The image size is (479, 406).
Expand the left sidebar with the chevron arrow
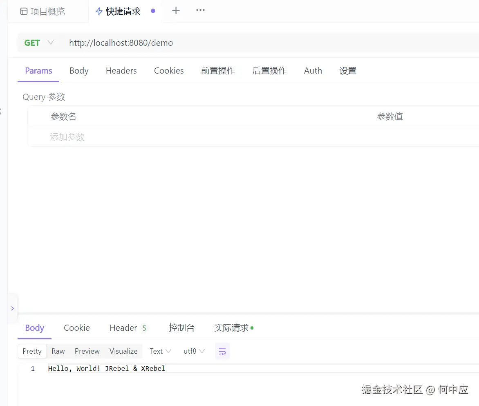click(x=12, y=309)
